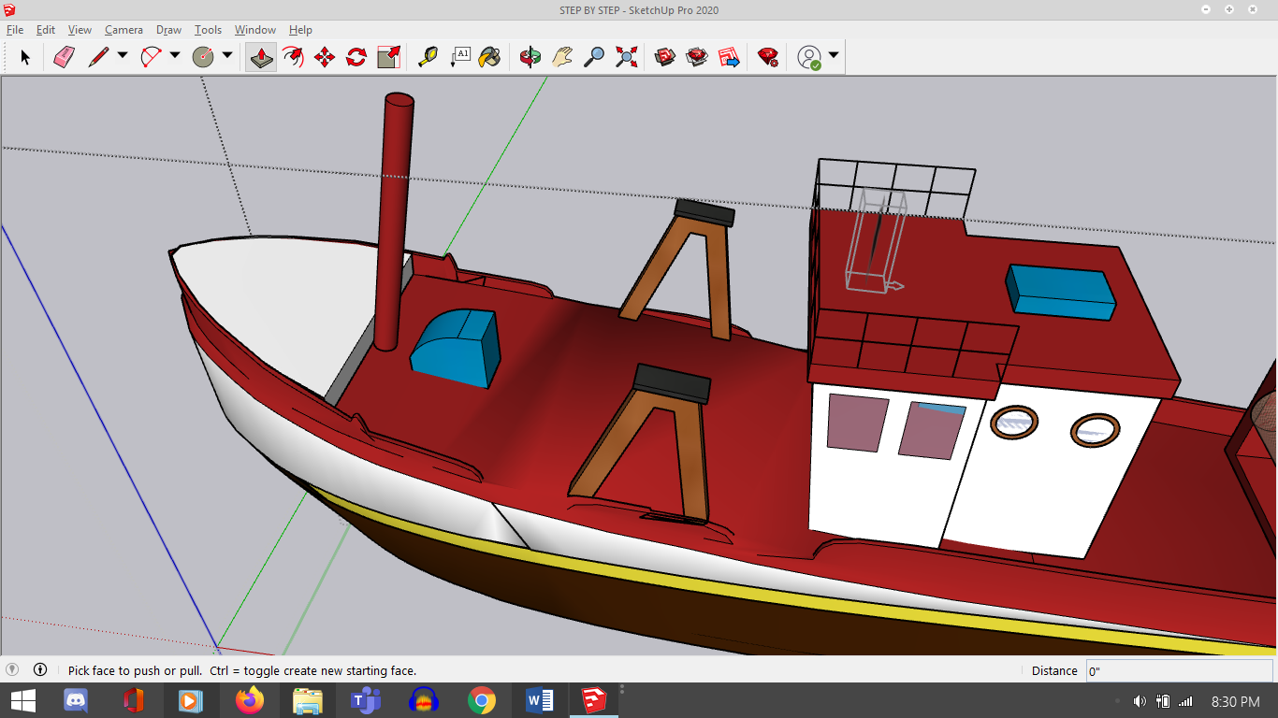Open the Window menu
Screen dimensions: 1278x718
(x=255, y=30)
